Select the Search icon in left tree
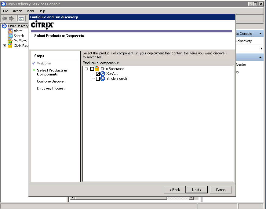This screenshot has width=266, height=209. coord(10,36)
